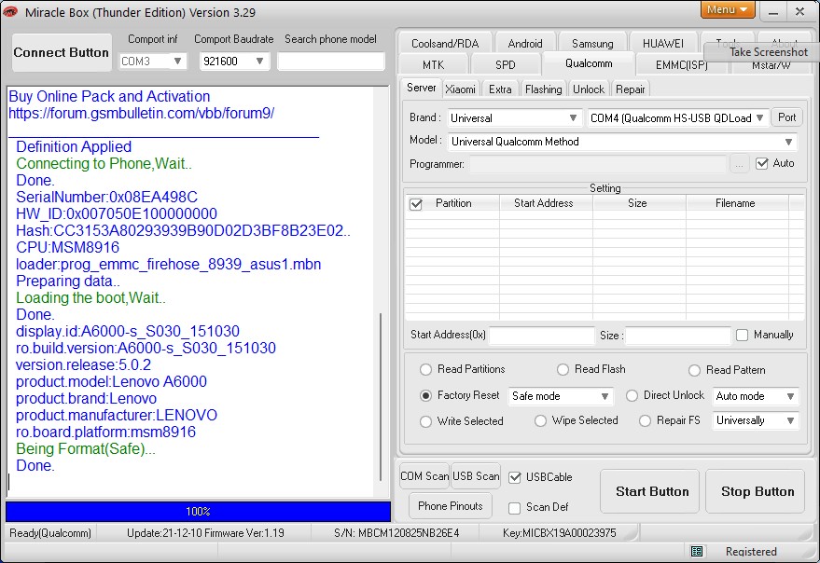Click the Size input field

(x=678, y=335)
